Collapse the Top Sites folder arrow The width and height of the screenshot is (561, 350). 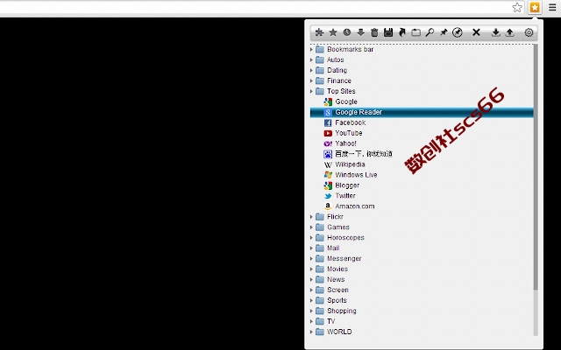tap(311, 91)
